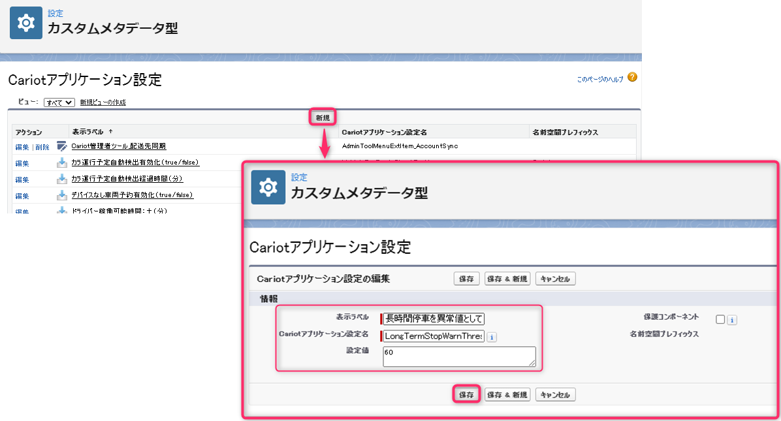
Task: Click the Cariotアプリケーション設定名 input field
Action: point(434,336)
